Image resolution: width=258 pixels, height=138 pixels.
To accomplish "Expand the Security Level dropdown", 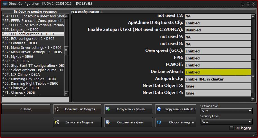I will coord(226,121).
